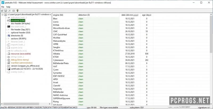Expand the file-header tree node
213x109 pixels.
click(x=9, y=29)
